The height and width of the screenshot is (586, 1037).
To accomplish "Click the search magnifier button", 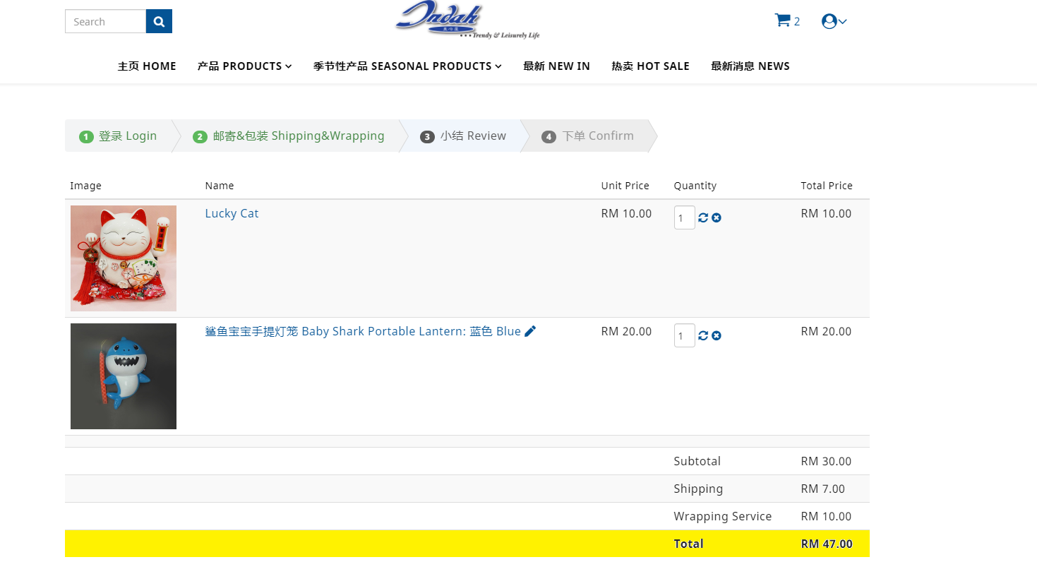I will pos(159,22).
